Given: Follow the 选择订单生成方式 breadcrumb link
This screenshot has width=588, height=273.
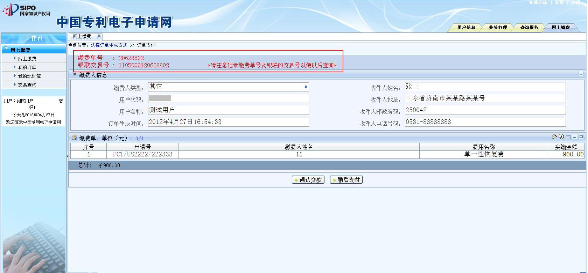Looking at the screenshot, I should (x=109, y=45).
